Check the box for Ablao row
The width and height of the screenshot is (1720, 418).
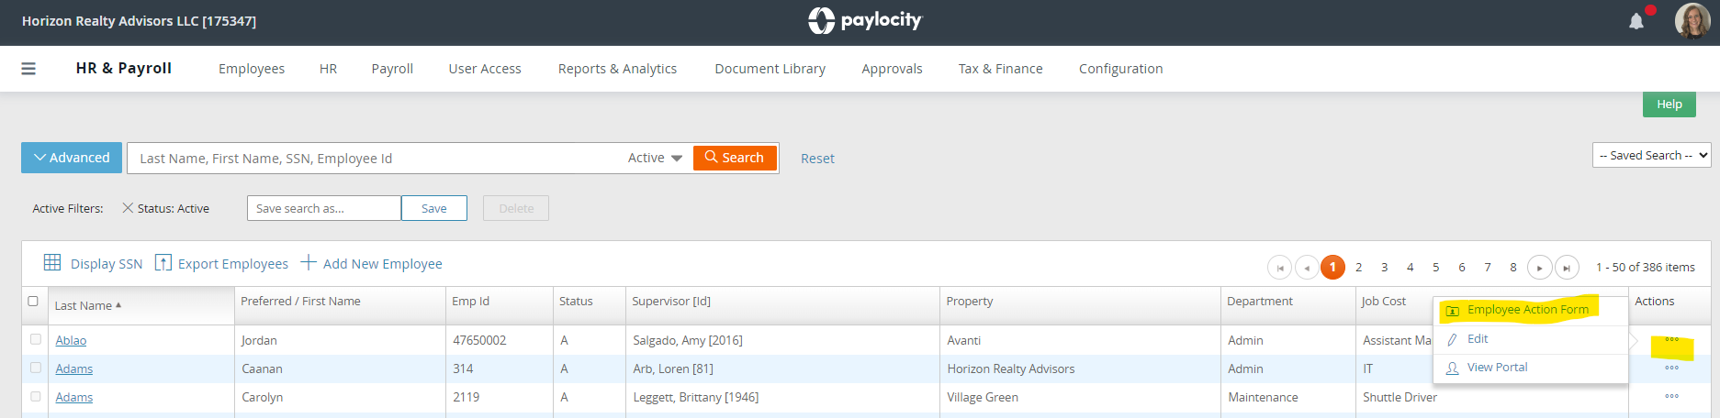[x=36, y=339]
